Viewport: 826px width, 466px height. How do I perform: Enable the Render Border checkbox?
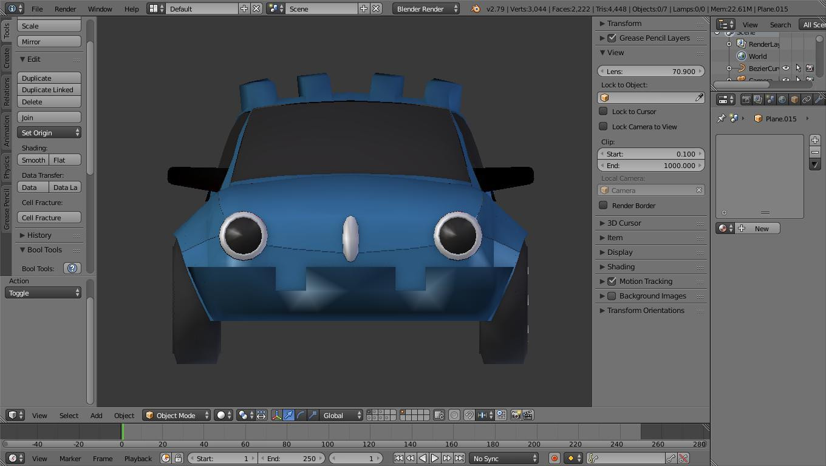[603, 205]
